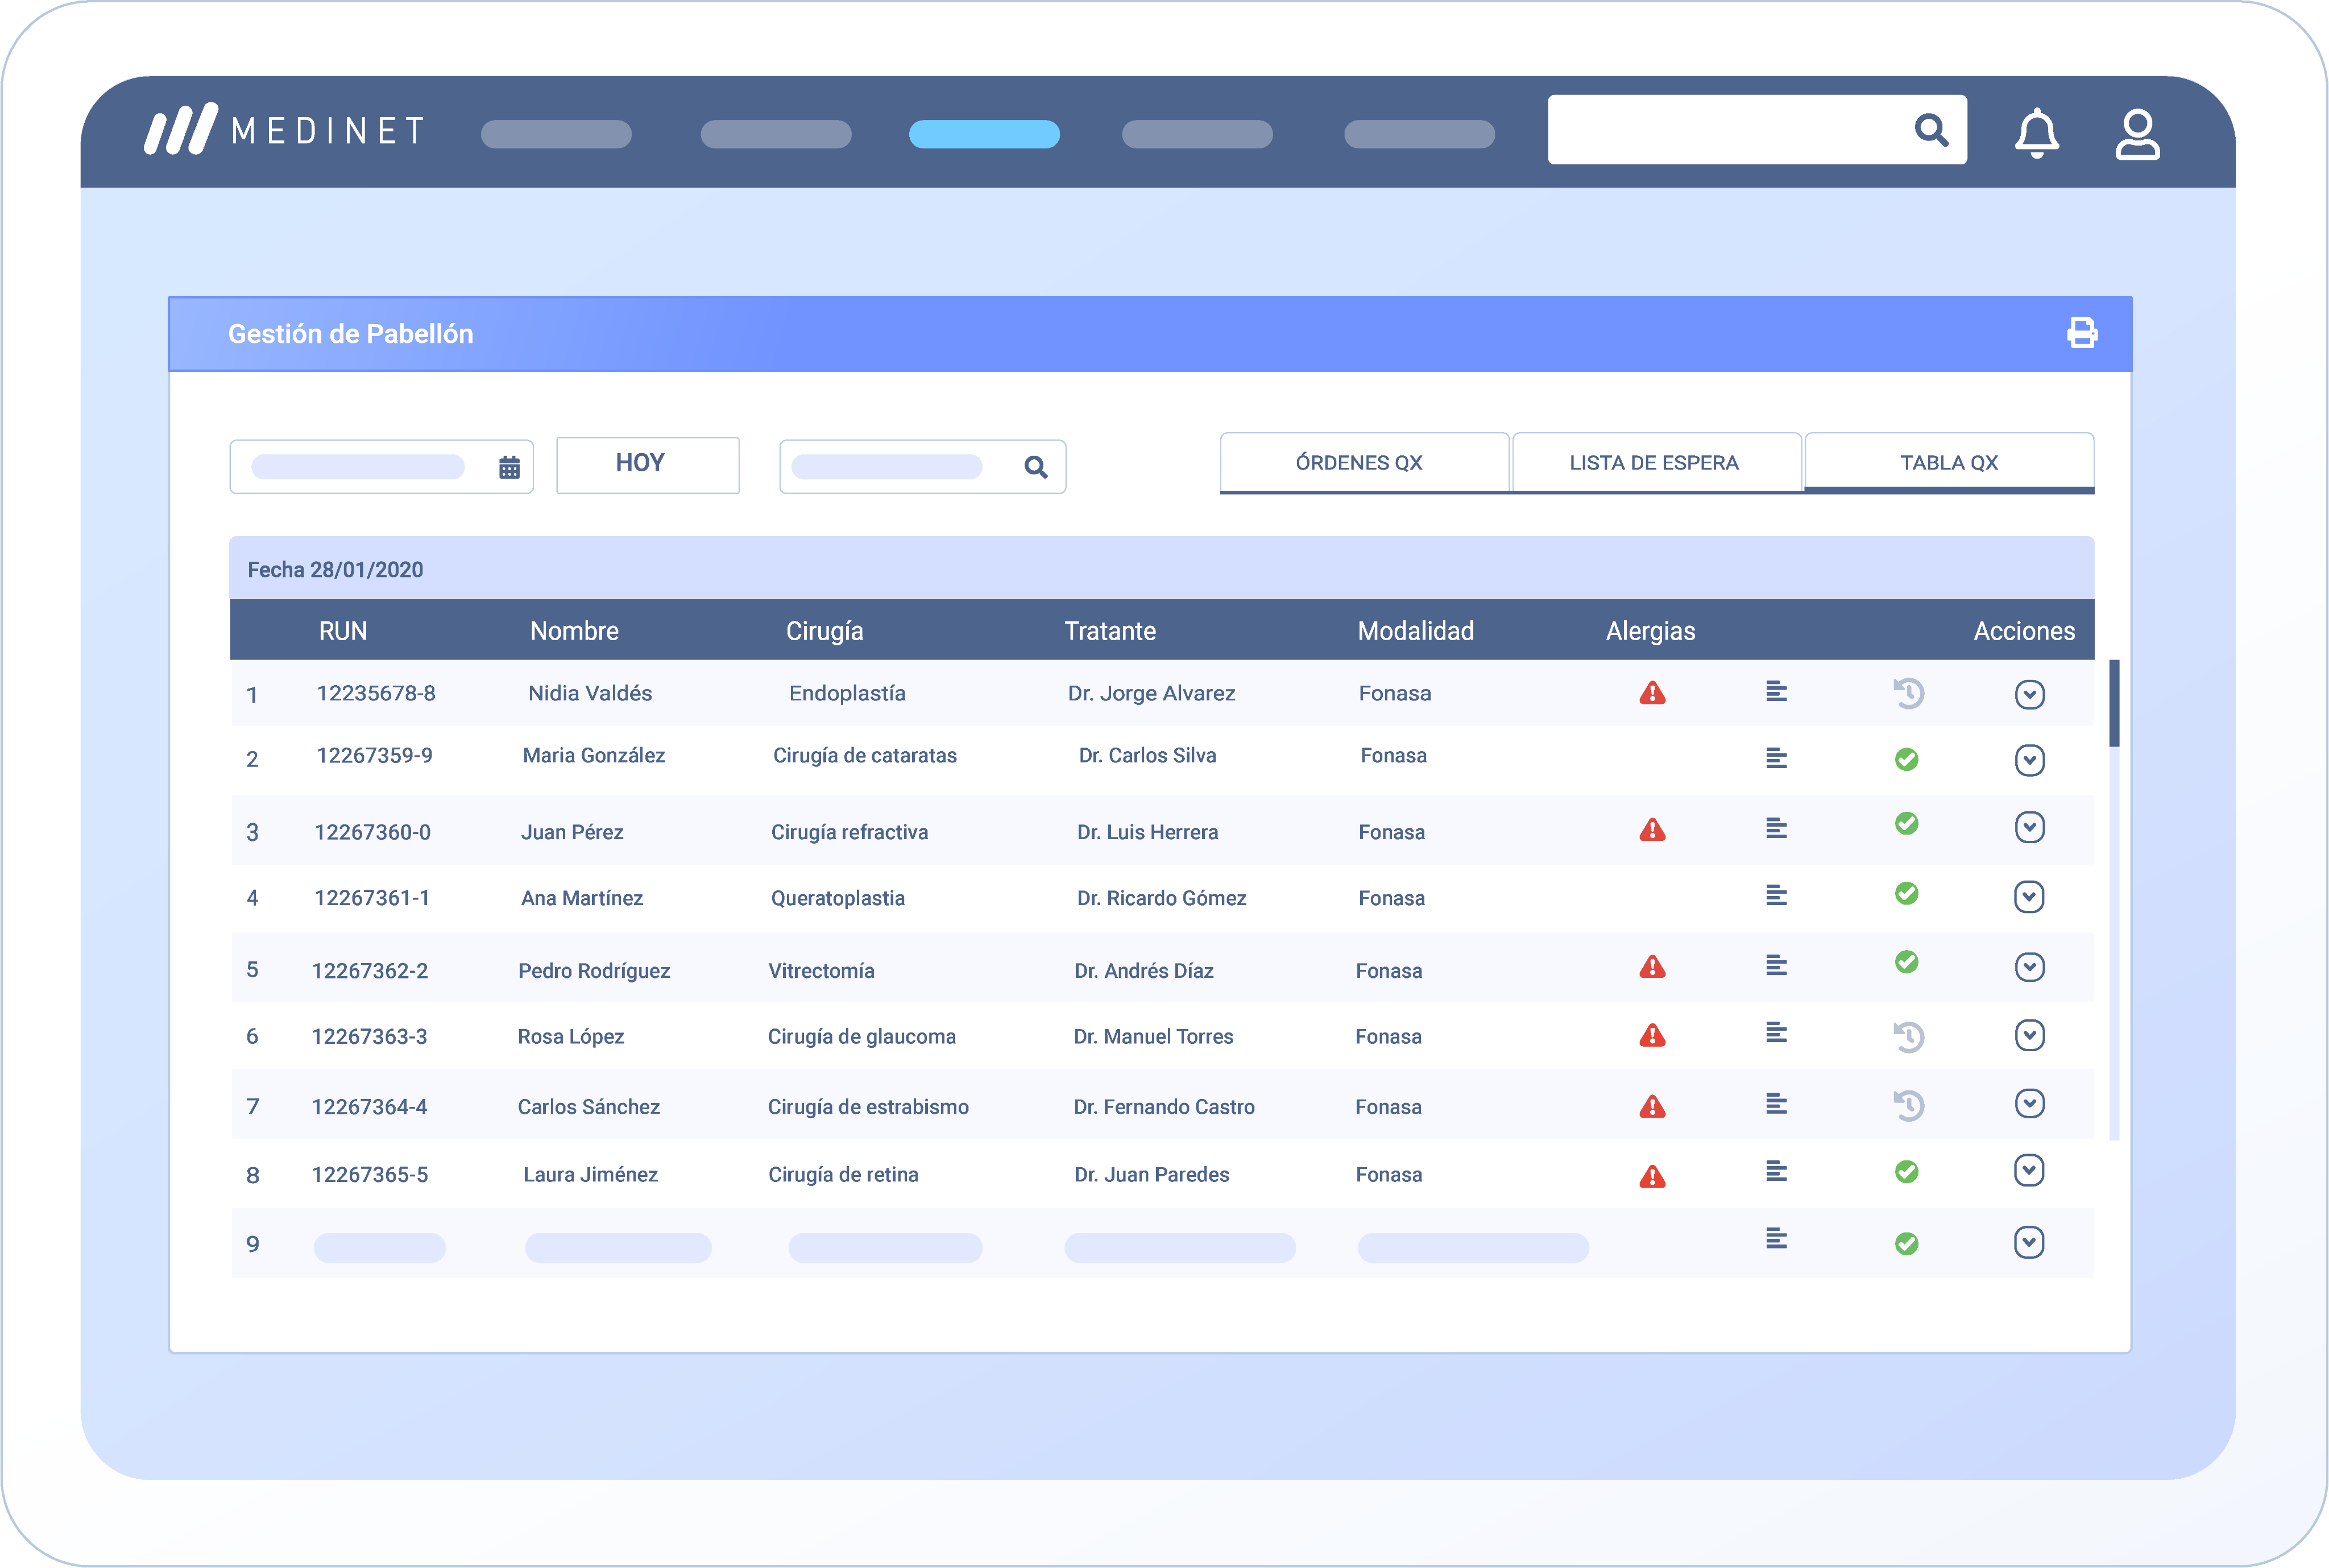Switch to the ÓRDENES QX tab
This screenshot has width=2329, height=1568.
tap(1364, 462)
